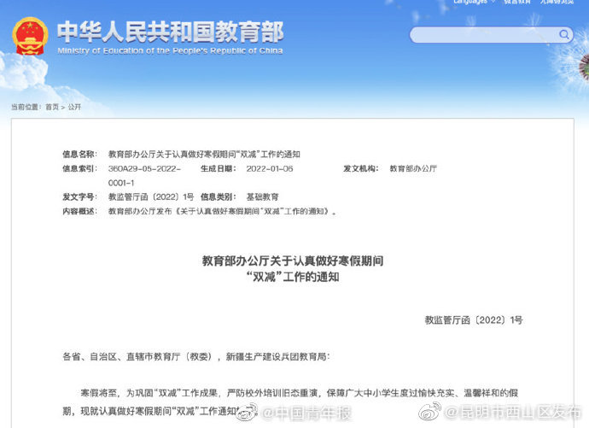Screen dimensions: 589x428
Task: Select the 信息名称 notice title value
Action: [x=204, y=154]
